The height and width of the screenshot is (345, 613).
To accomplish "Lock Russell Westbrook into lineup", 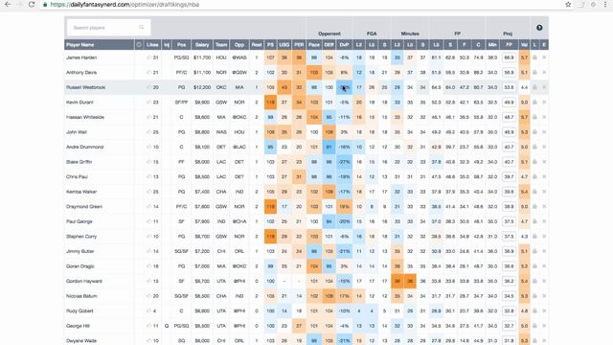I will click(534, 87).
